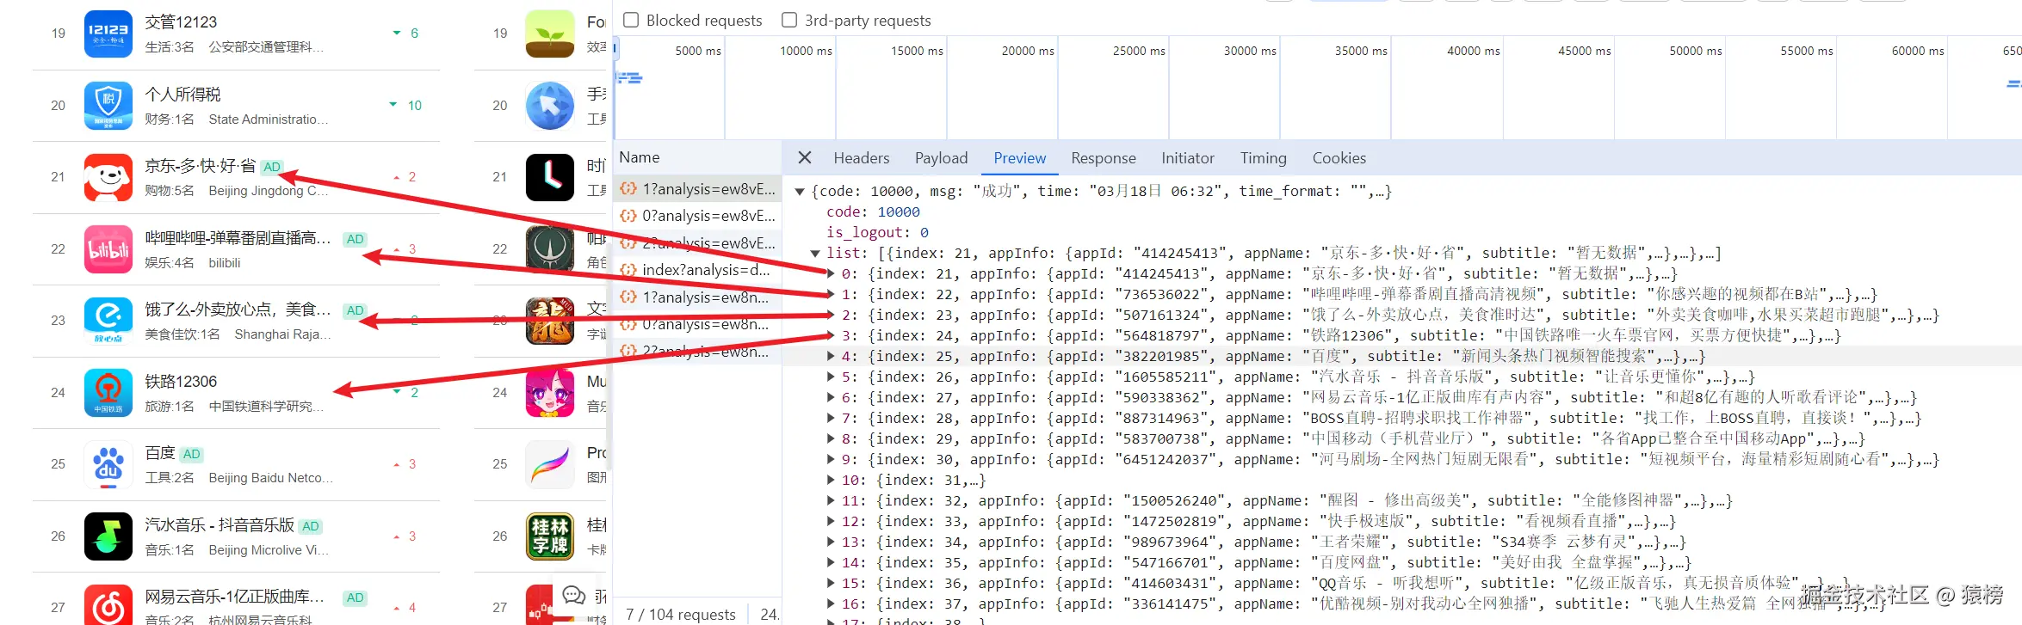Toggle the 3rd-party requests checkbox
This screenshot has width=2022, height=625.
789,20
